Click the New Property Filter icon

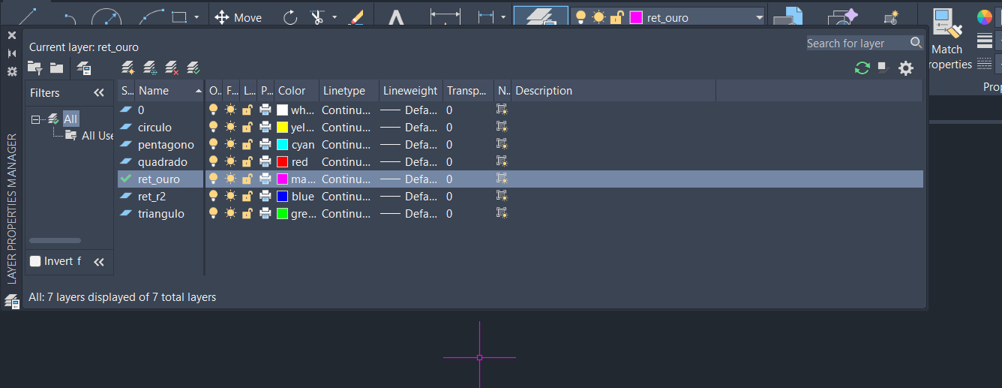[34, 68]
